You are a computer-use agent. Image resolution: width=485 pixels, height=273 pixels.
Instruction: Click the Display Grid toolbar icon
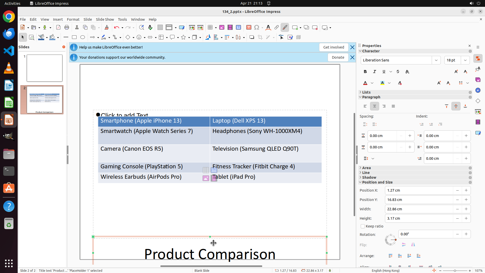tap(160, 28)
